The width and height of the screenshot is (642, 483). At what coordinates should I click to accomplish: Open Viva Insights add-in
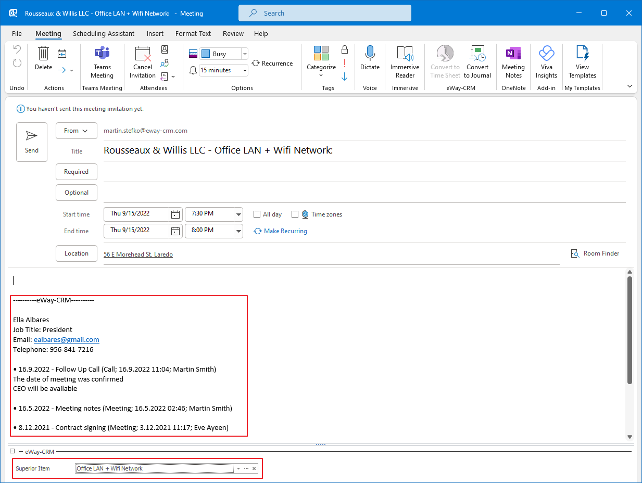tap(546, 62)
